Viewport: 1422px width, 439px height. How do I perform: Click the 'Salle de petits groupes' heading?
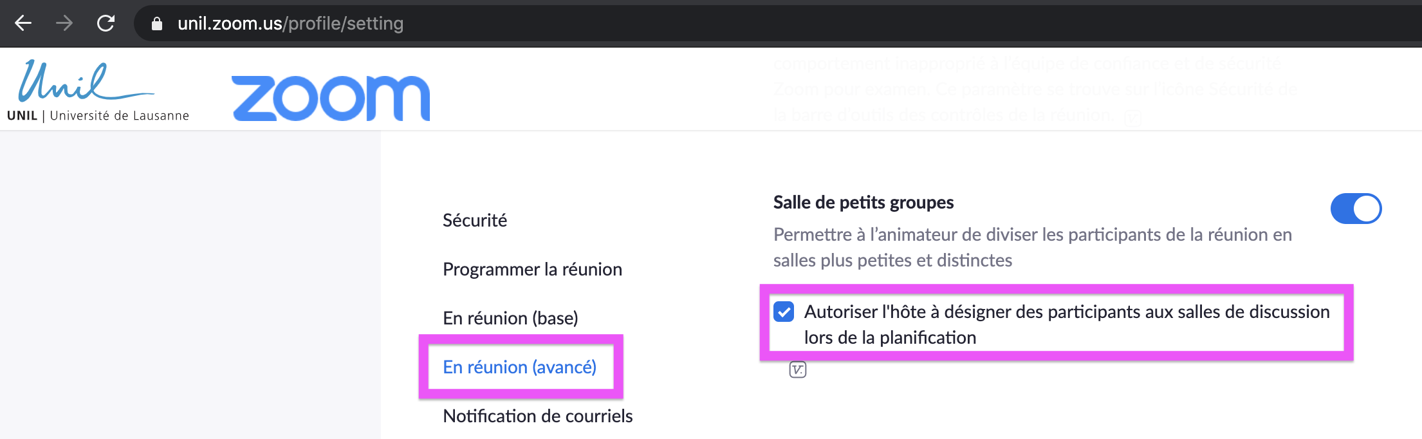click(863, 202)
